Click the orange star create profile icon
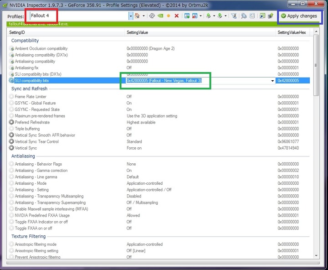328x270 pixels. [x=169, y=16]
